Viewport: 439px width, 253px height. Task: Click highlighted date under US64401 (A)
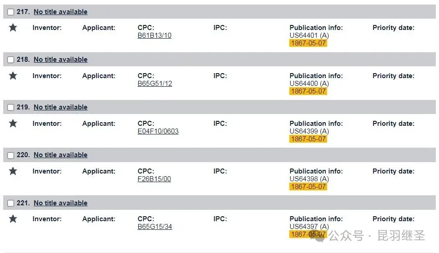pos(308,43)
